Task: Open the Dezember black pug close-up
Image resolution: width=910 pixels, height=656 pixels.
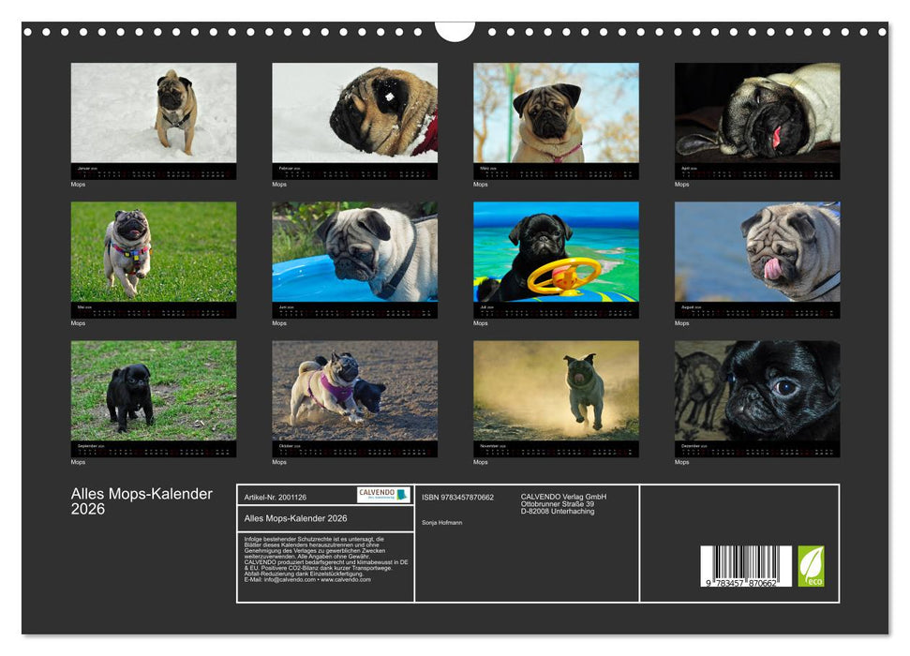Action: (x=756, y=392)
